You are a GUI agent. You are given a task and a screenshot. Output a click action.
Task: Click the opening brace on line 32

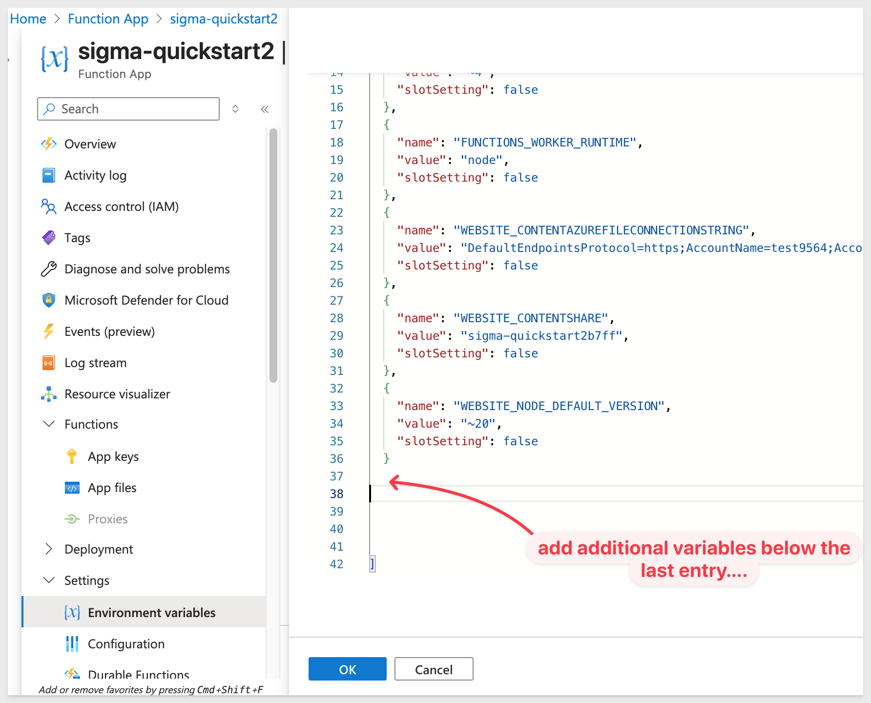[x=387, y=388]
